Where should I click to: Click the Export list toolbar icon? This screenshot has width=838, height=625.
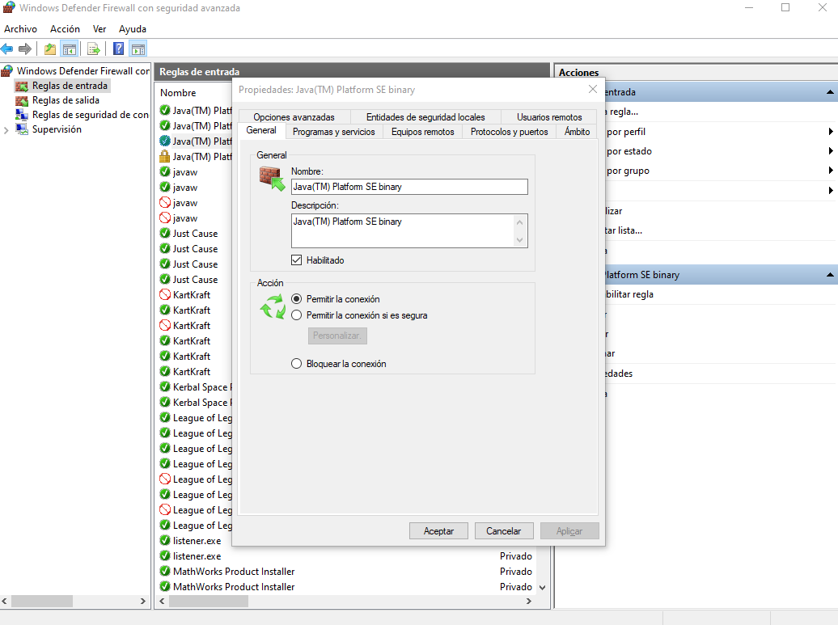(x=94, y=49)
